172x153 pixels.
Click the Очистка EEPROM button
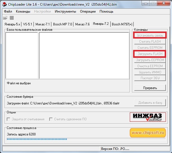click(150, 66)
